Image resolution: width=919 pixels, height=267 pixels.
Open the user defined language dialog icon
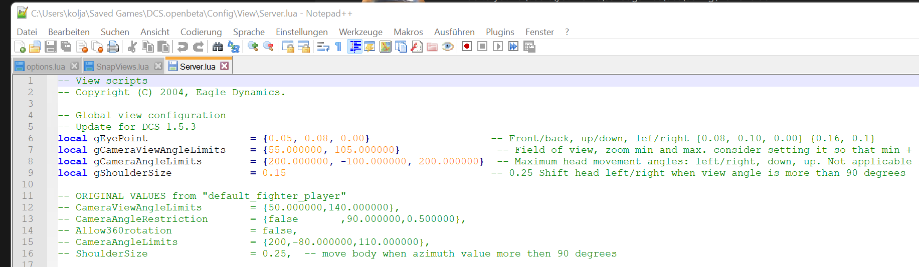370,47
